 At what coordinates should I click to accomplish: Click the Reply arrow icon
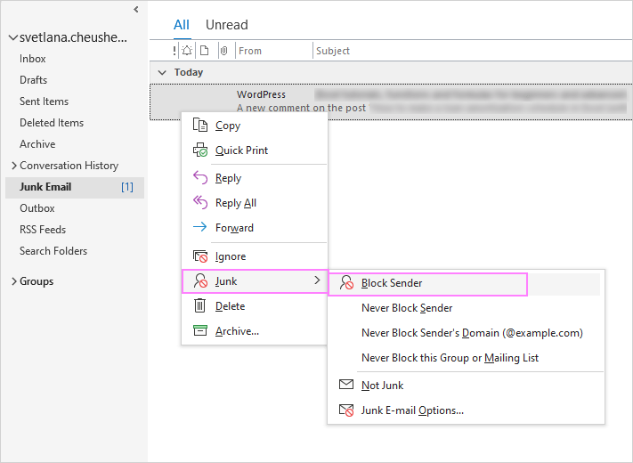[199, 177]
